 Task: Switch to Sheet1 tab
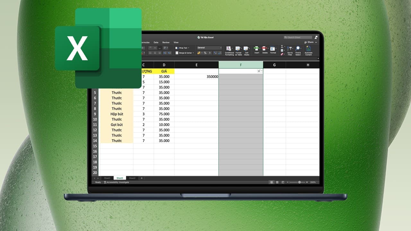pos(107,178)
